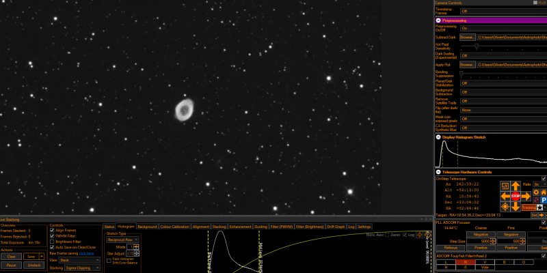Viewport: 547px width, 273px height.
Task: Click the red circular icon left of Park
Action: pos(536,200)
